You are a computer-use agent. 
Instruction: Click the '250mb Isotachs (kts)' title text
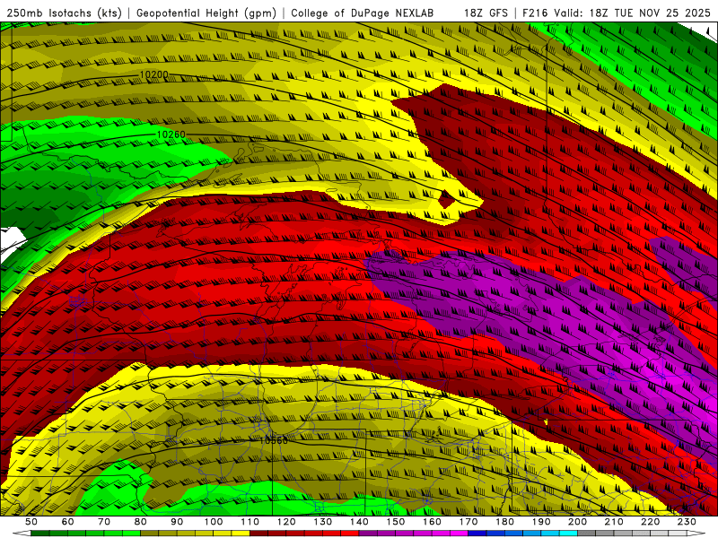64,13
